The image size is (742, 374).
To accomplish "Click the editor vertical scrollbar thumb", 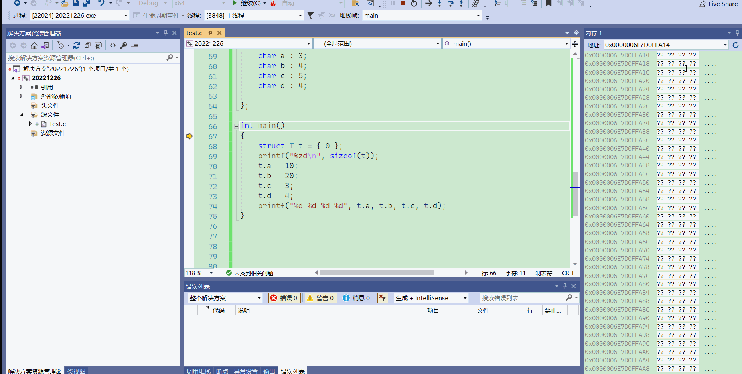I will point(575,194).
